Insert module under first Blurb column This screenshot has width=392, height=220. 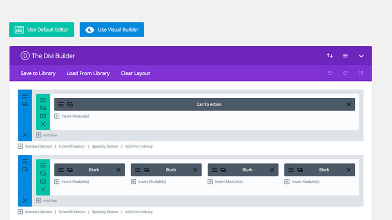(x=72, y=182)
